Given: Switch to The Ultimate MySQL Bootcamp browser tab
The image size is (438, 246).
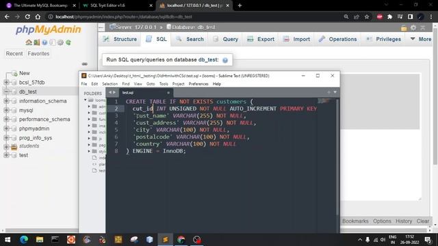Looking at the screenshot, I should point(40,5).
